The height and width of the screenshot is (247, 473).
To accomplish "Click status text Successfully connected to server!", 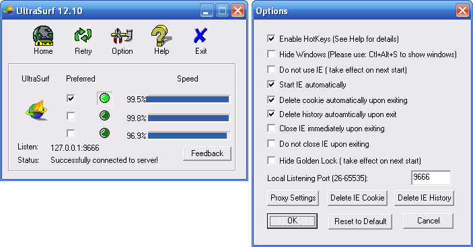I will point(104,160).
